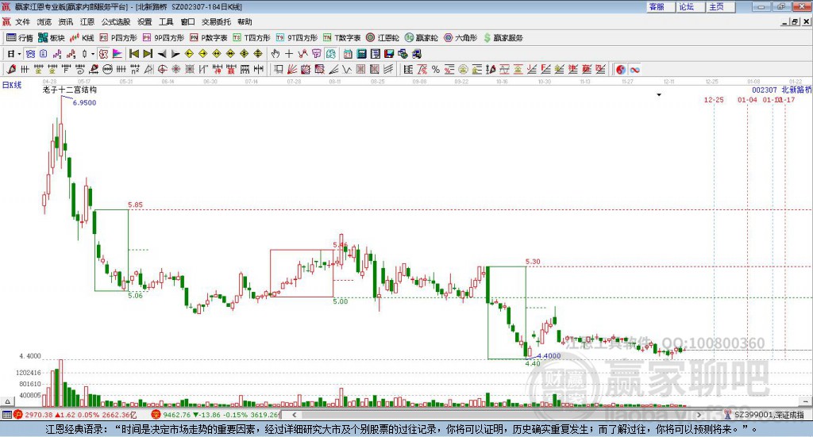Click the 深 index 9462.76 status entry
Viewport: 813px width, 437px height.
tap(216, 415)
